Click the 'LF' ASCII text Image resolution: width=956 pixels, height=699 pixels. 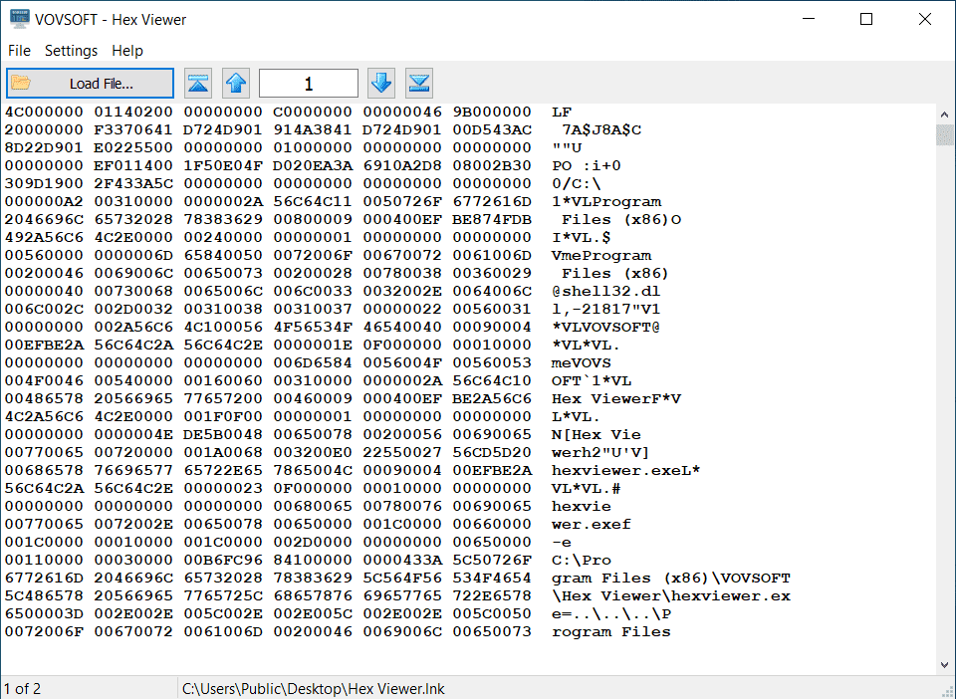pos(562,113)
